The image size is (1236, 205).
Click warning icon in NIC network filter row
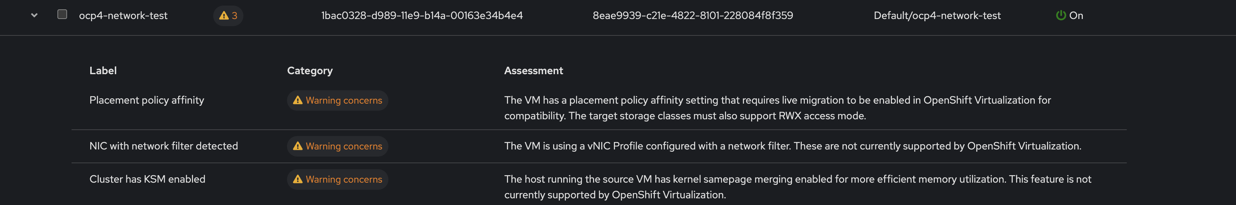pos(297,146)
